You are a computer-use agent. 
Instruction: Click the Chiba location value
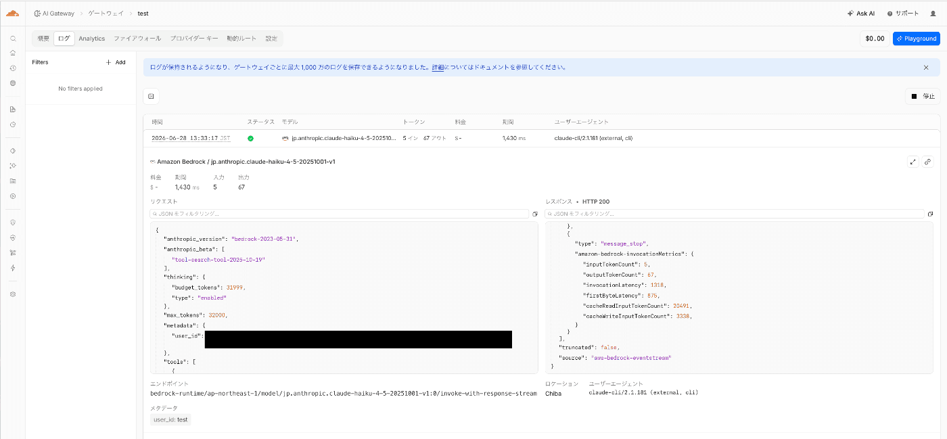[x=553, y=393]
